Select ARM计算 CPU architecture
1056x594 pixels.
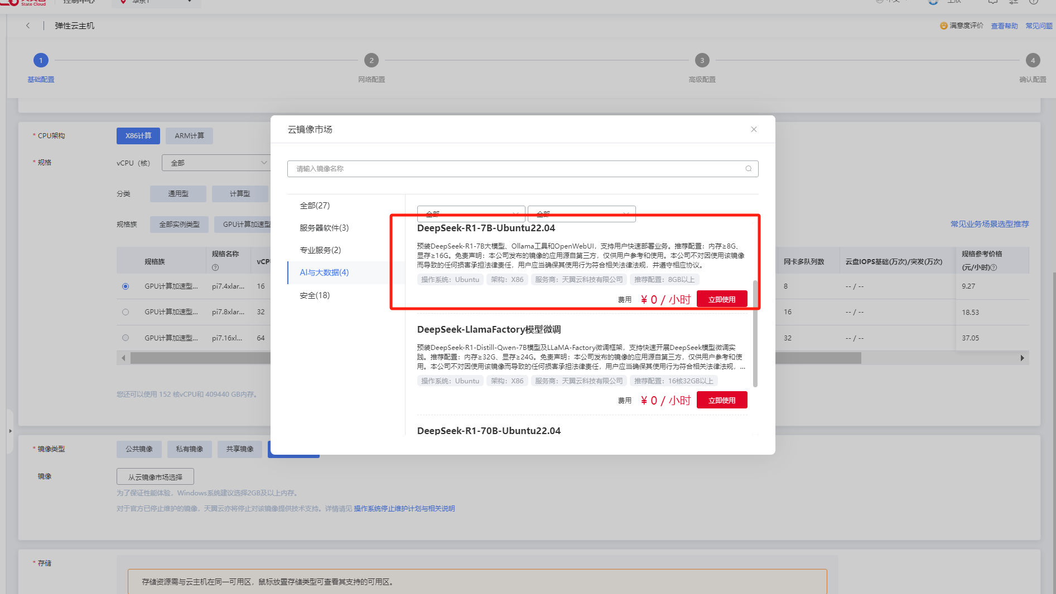click(x=190, y=136)
